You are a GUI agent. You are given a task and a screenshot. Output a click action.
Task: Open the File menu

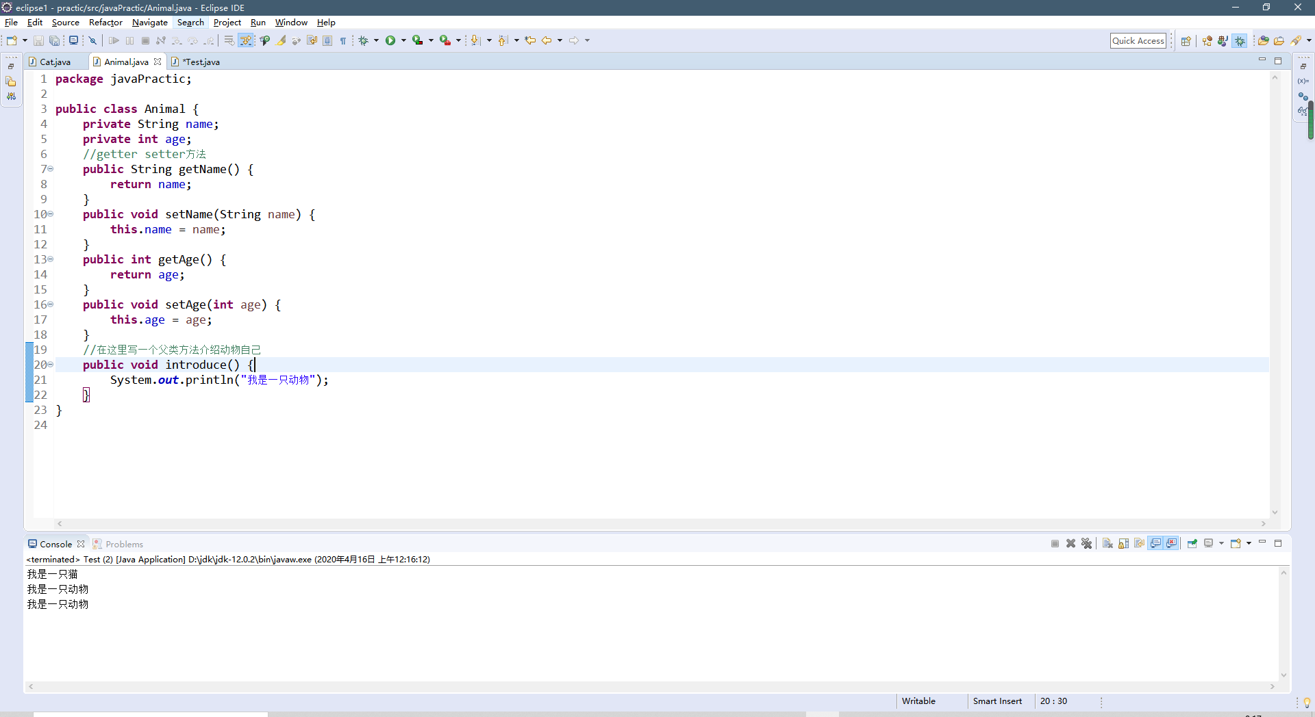pyautogui.click(x=12, y=23)
